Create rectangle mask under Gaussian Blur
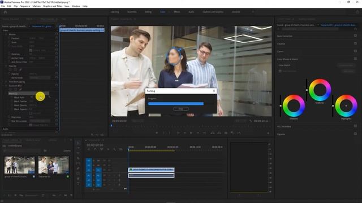The height and width of the screenshot is (203, 362). point(15,89)
